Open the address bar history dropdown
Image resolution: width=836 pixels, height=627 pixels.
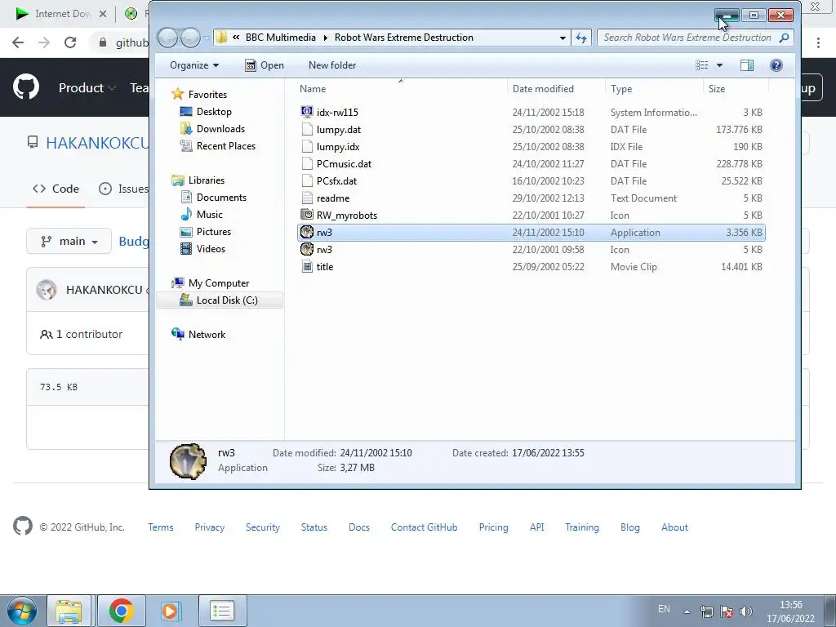click(x=563, y=38)
